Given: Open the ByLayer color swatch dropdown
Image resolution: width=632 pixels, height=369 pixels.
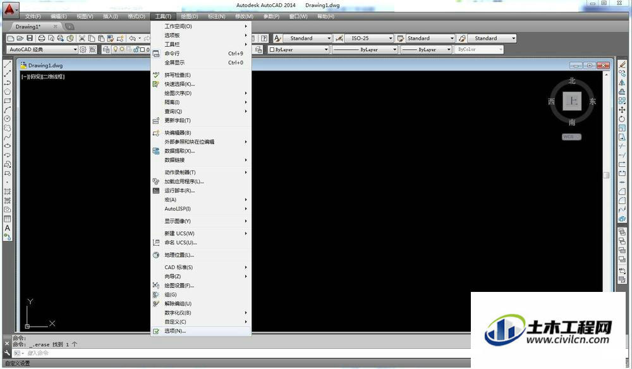Looking at the screenshot, I should pyautogui.click(x=298, y=49).
